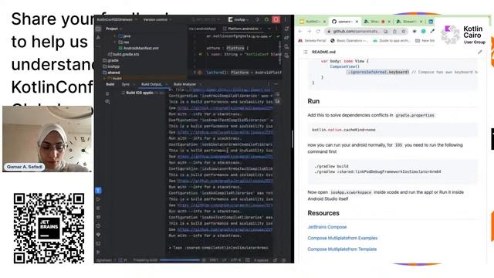Hide the Build tool window with minimize icon
This screenshot has width=494, height=278.
pyautogui.click(x=276, y=84)
